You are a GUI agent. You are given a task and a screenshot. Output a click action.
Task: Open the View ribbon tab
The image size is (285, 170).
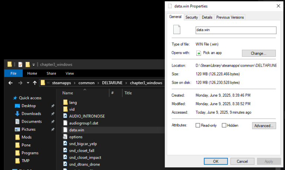click(70, 73)
